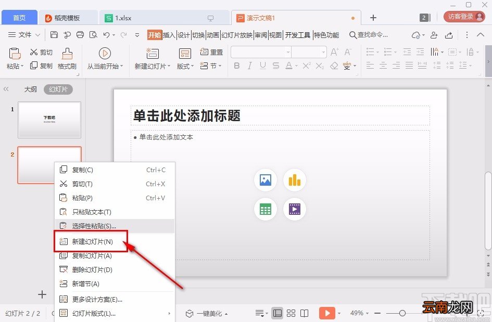This screenshot has width=492, height=322.
Task: Click the share icon in top right
Action: [x=449, y=35]
